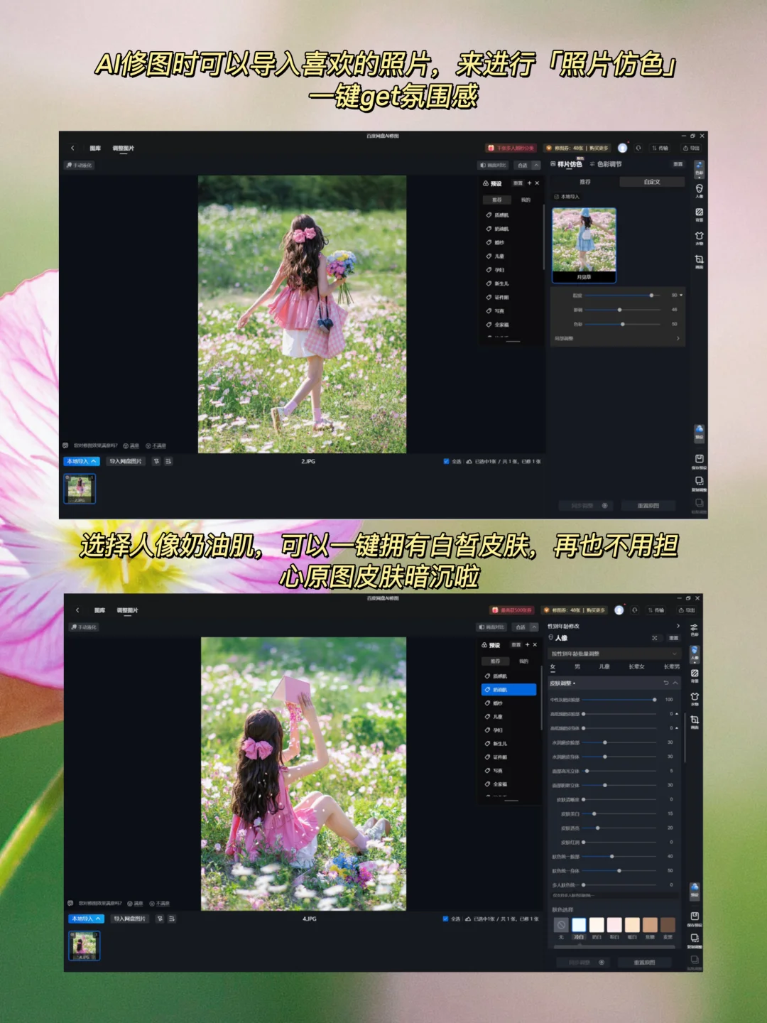Open the 本地导入 dropdown in bottom window bottom bar

pos(87,919)
